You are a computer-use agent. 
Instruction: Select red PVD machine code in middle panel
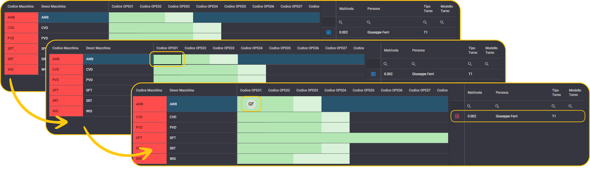point(66,80)
